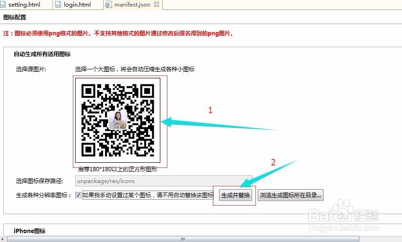
Task: Click the red png format warning note
Action: point(118,33)
